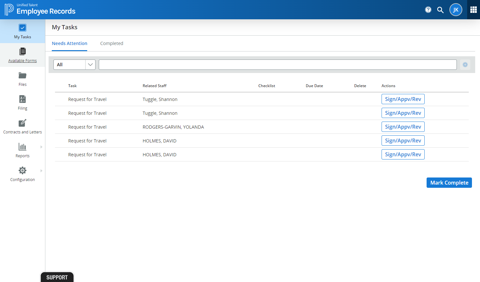
Task: Click the Related Staff column header
Action: click(x=154, y=86)
